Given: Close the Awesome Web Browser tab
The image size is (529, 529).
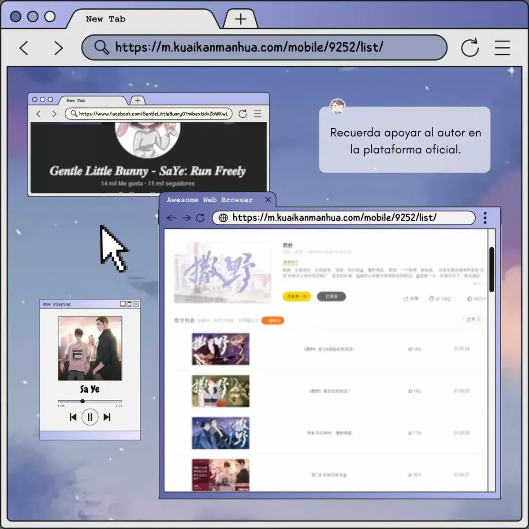Looking at the screenshot, I should point(268,200).
